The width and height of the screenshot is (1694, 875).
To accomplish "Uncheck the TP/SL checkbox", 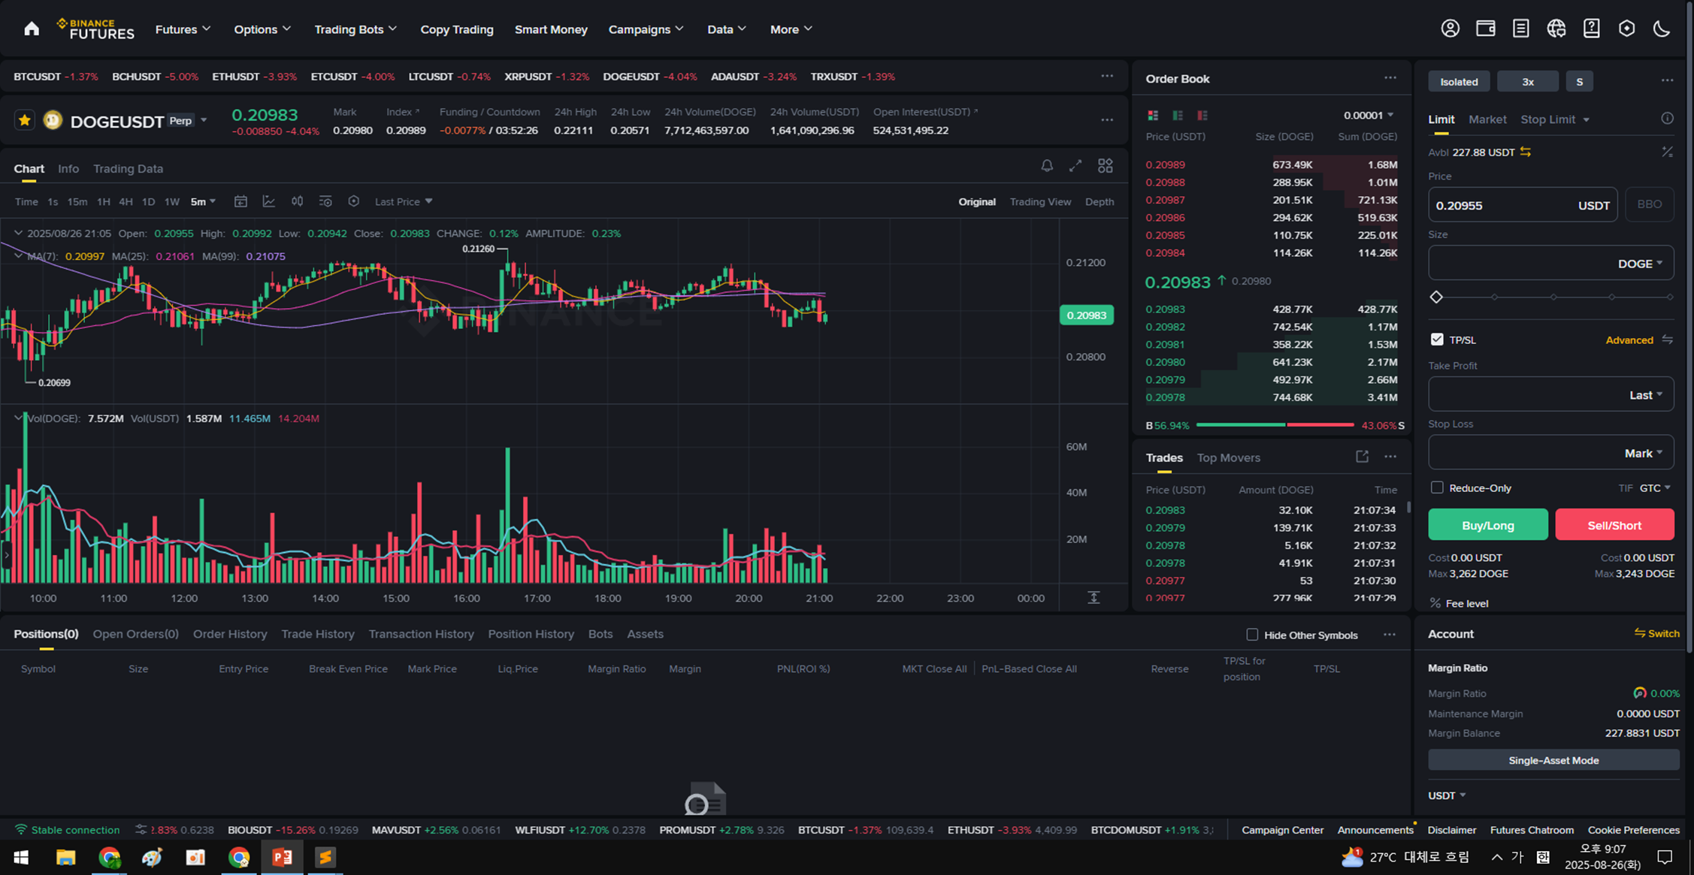I will point(1437,339).
